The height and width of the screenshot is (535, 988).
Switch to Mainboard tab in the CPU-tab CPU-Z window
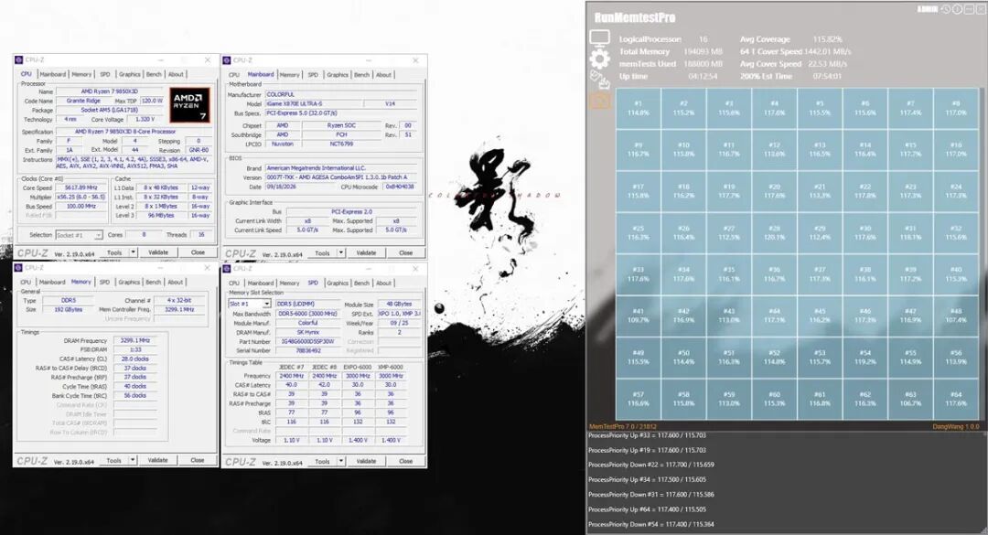(52, 74)
